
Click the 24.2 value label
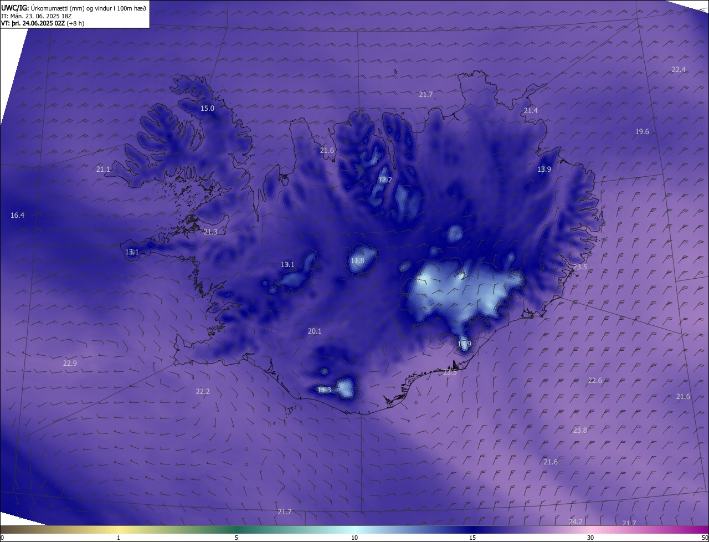(576, 521)
